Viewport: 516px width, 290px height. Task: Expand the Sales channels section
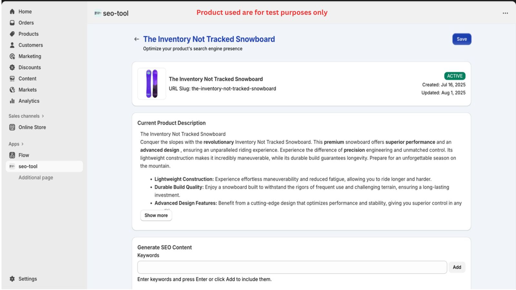pyautogui.click(x=26, y=116)
